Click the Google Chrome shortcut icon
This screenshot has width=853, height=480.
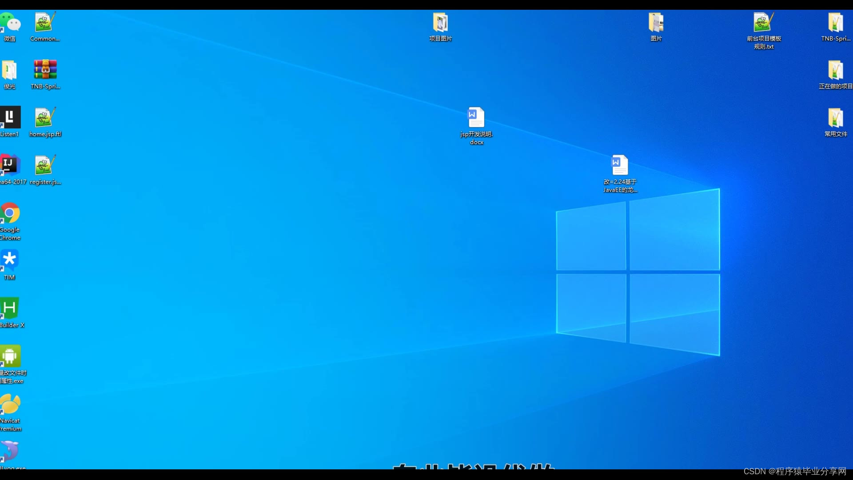coord(10,213)
